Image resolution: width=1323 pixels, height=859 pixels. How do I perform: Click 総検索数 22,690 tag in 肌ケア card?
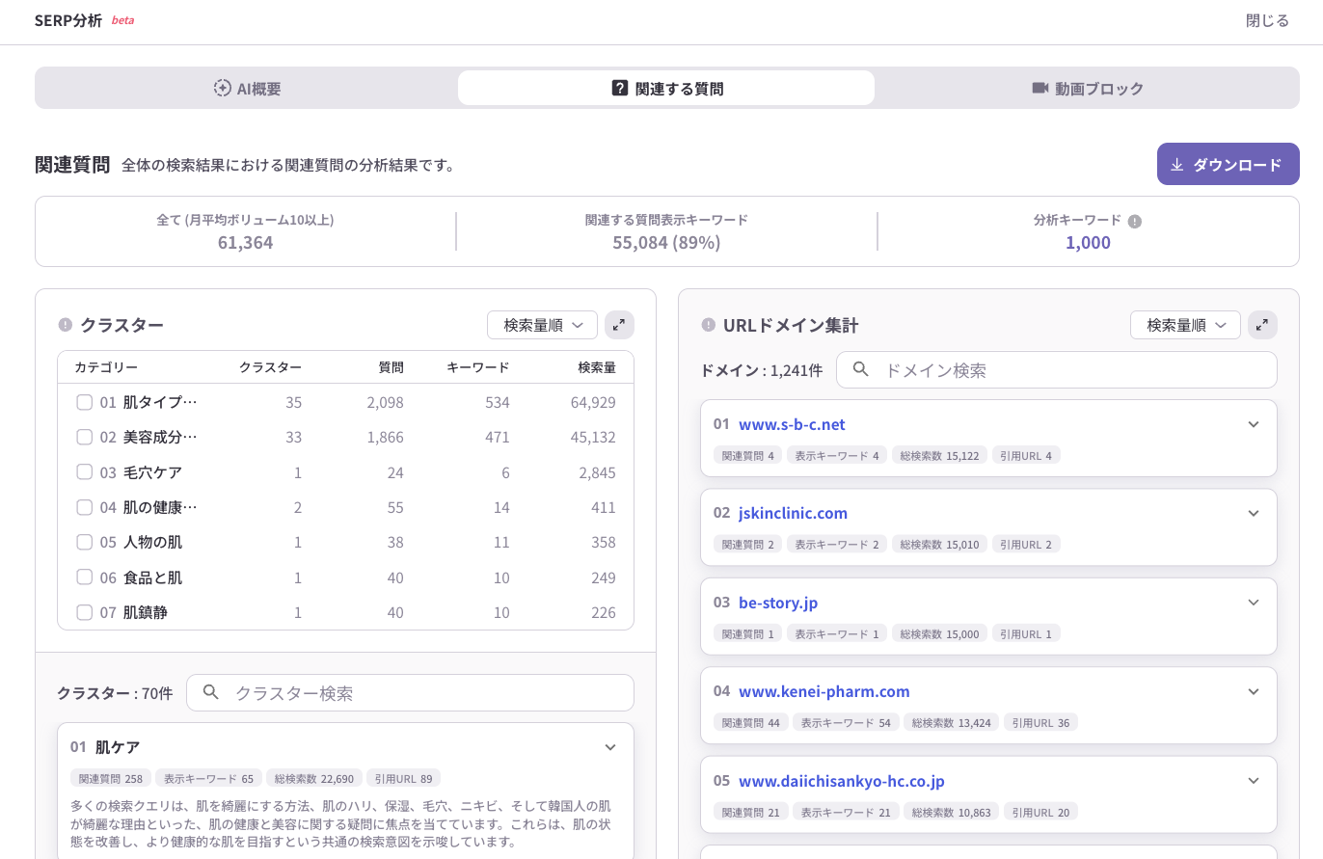click(314, 778)
